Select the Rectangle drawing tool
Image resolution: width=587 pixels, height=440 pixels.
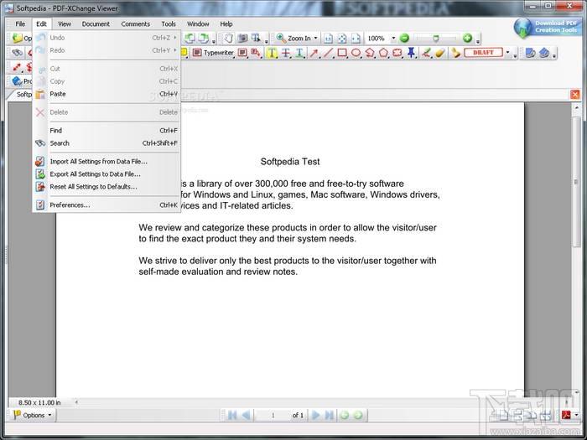click(342, 53)
